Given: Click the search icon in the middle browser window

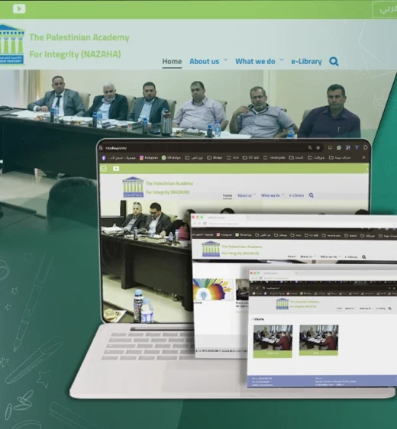Looking at the screenshot, I should (364, 257).
